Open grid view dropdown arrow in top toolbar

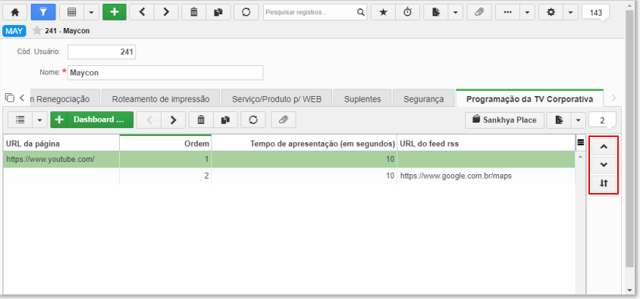point(91,12)
